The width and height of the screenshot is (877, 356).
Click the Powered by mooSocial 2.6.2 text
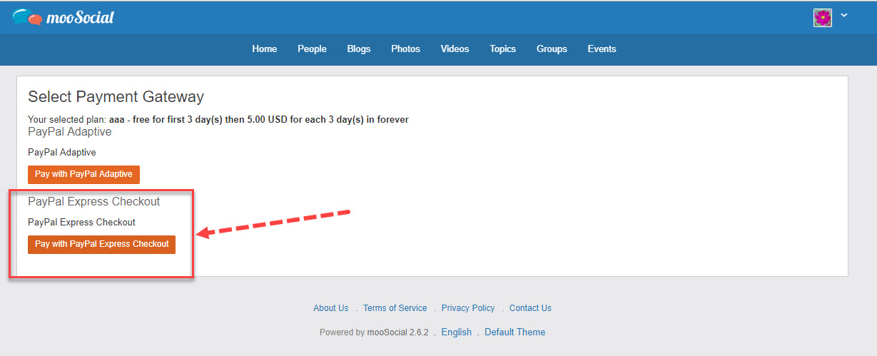pos(374,332)
